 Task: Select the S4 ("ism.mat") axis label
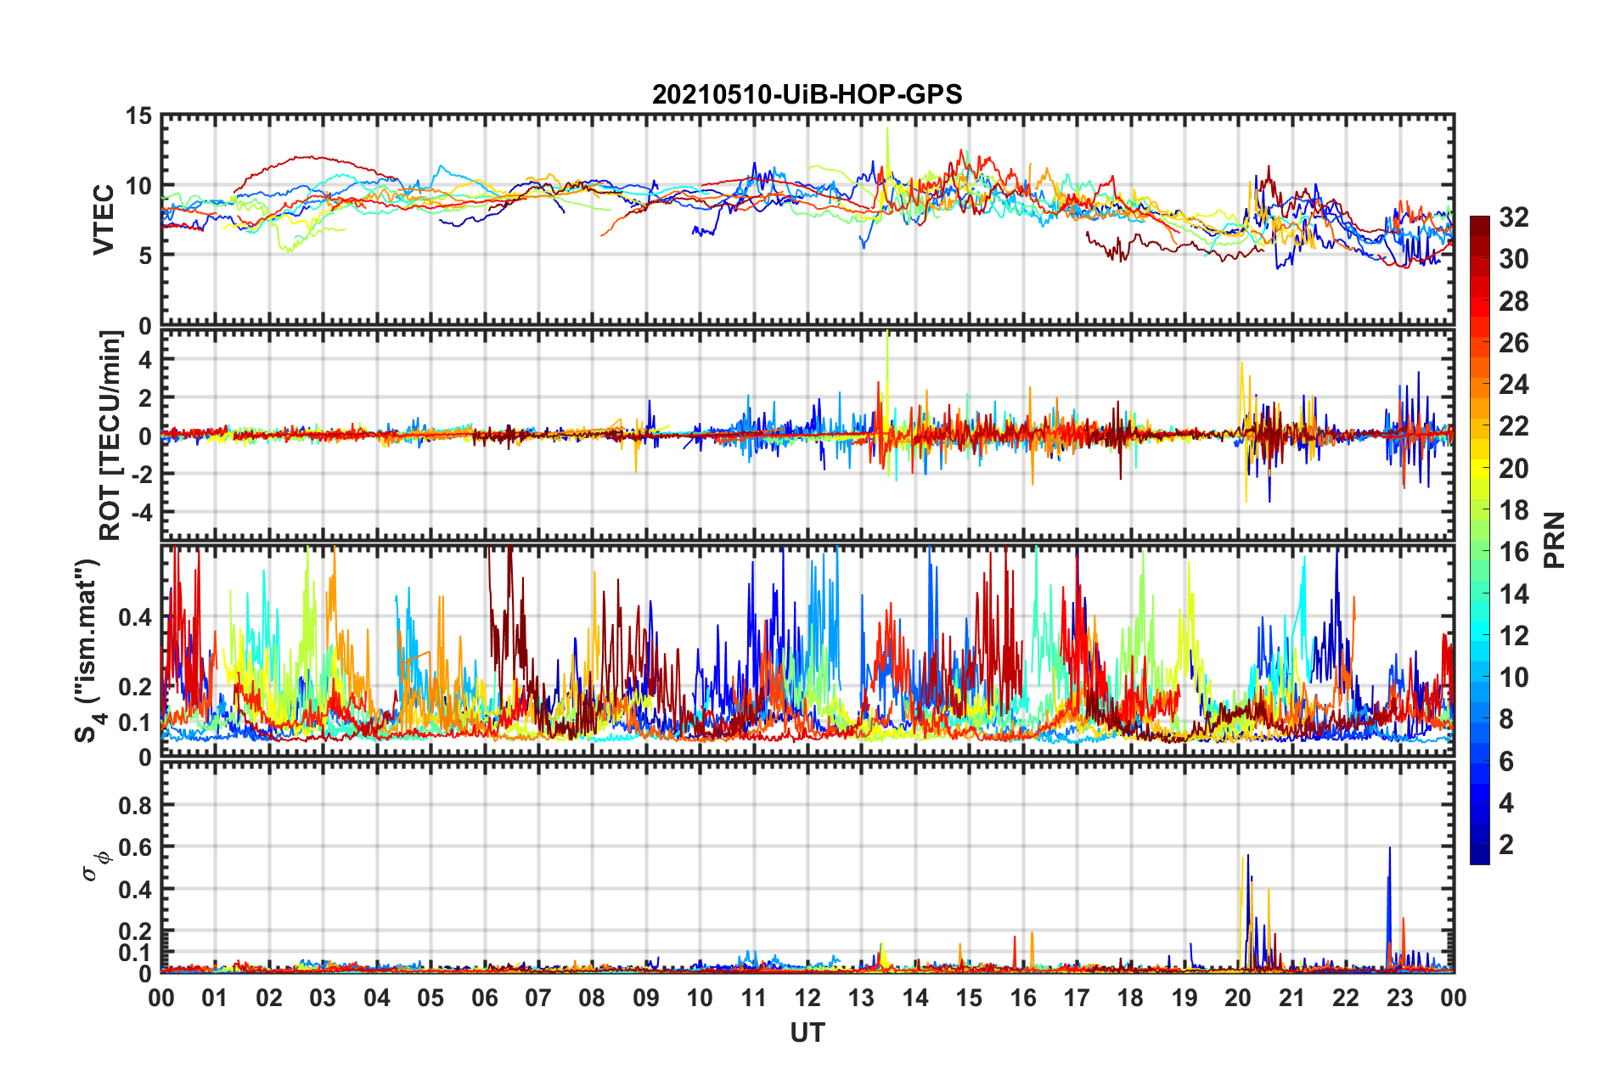coord(88,650)
